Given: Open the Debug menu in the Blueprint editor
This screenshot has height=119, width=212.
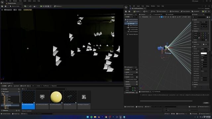Looking at the screenshot, I should coord(147,6).
